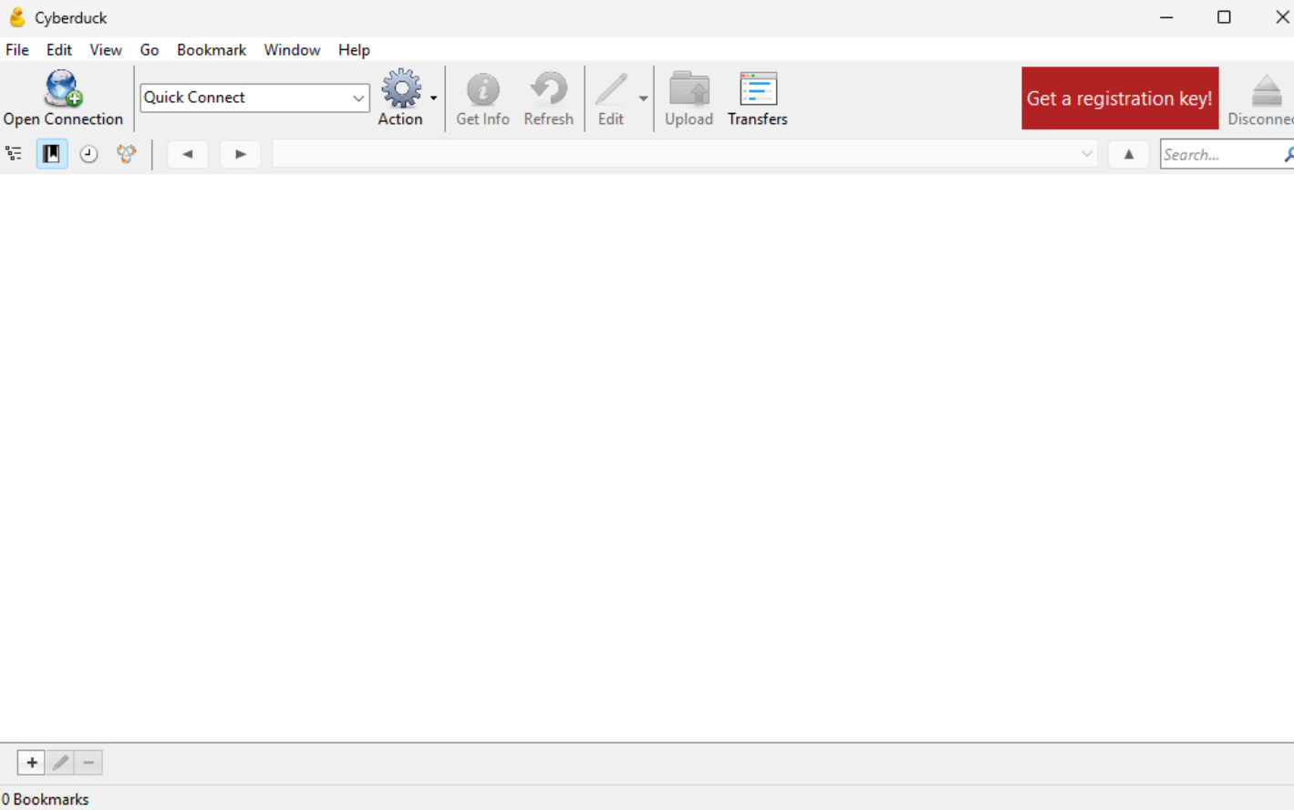Click Get a registration key! button
Image resolution: width=1294 pixels, height=810 pixels.
coord(1120,98)
